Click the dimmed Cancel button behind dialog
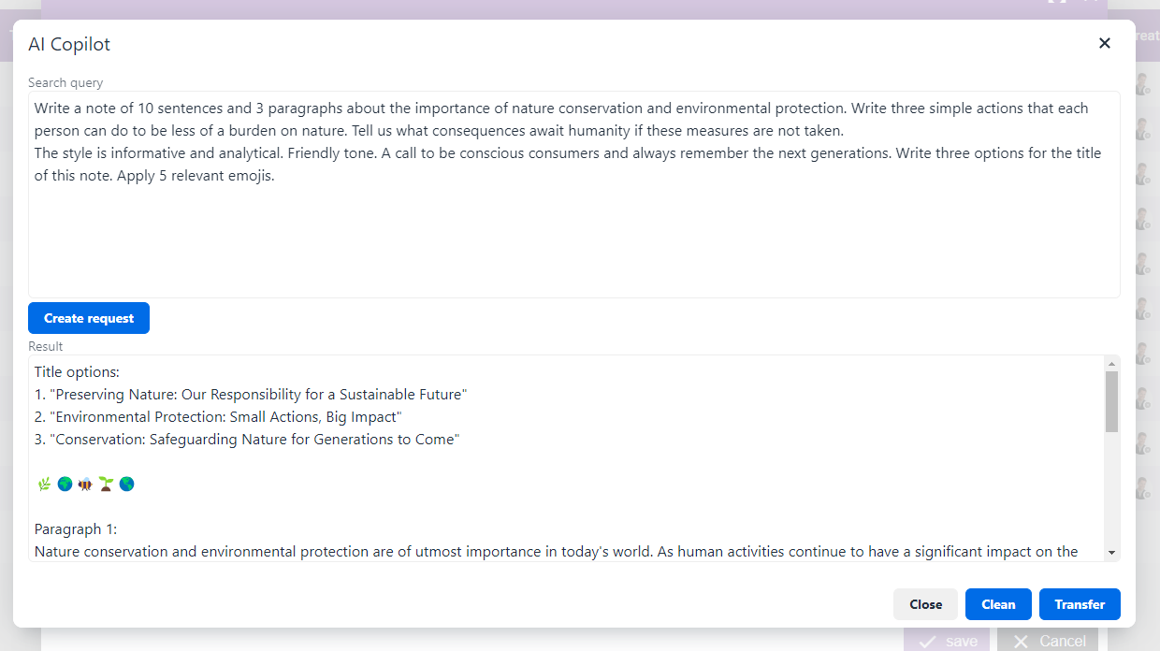Image resolution: width=1160 pixels, height=651 pixels. pos(1047,641)
